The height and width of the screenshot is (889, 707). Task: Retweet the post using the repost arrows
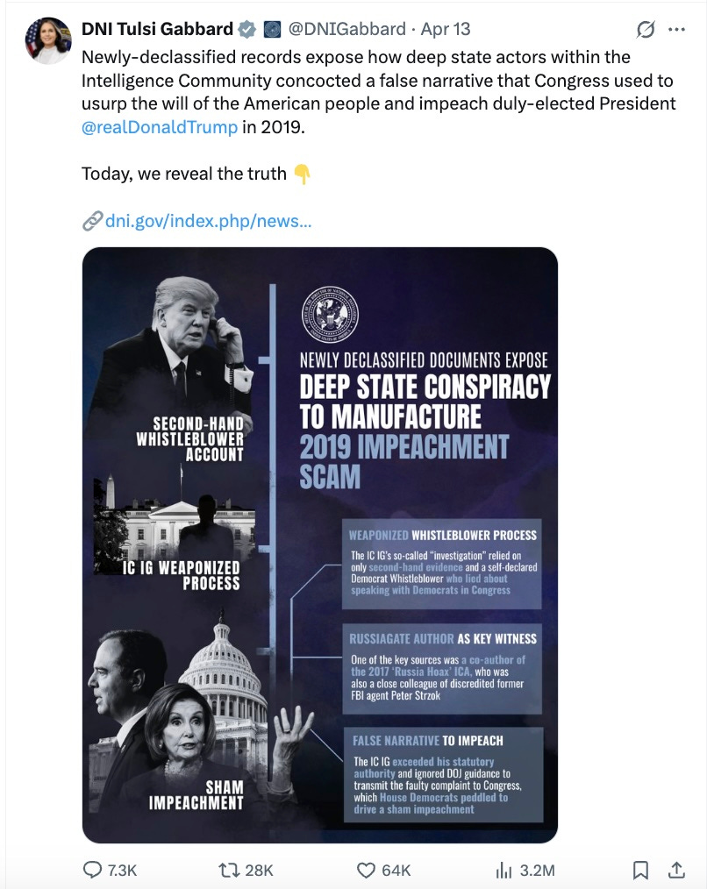[x=228, y=871]
